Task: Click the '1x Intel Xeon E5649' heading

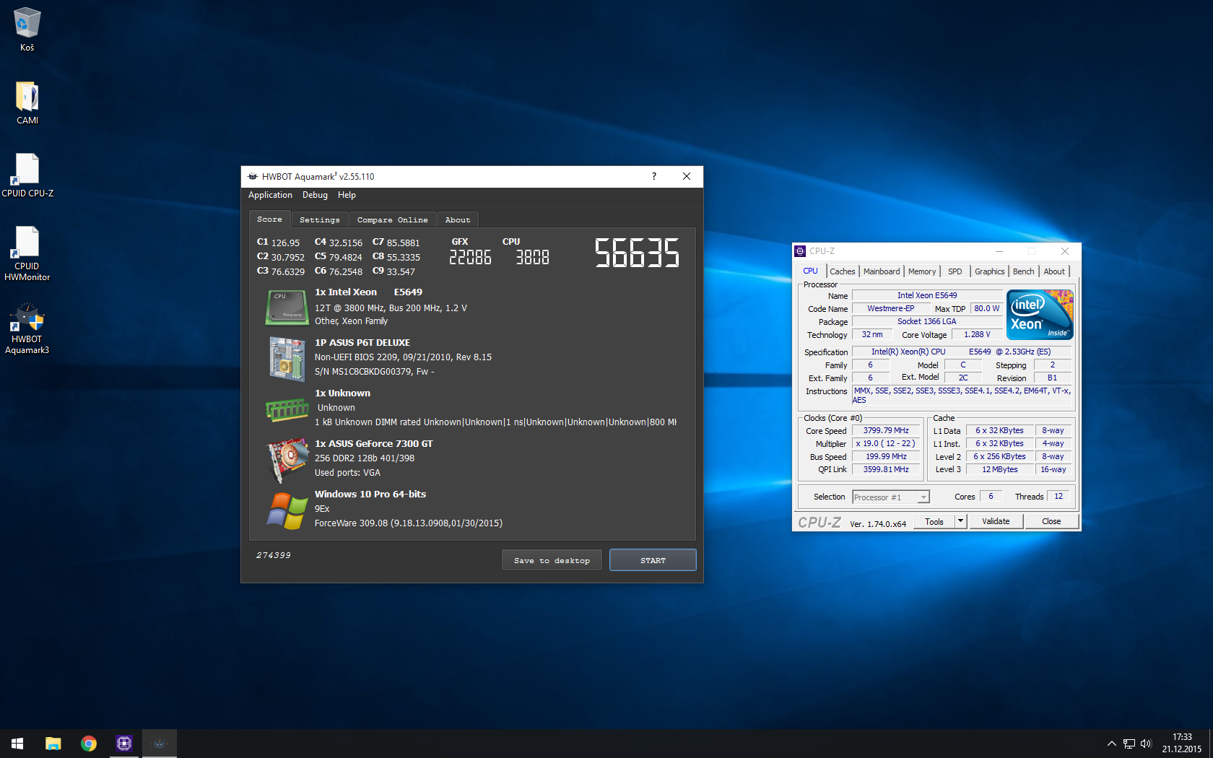Action: tap(368, 292)
